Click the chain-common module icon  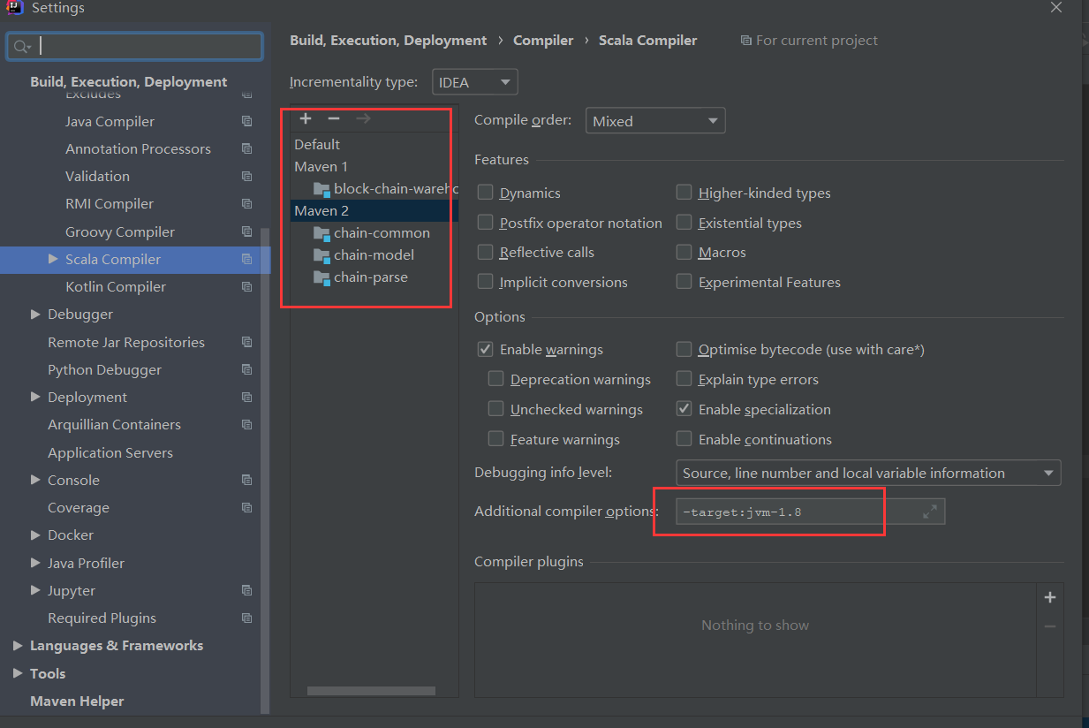(x=322, y=232)
